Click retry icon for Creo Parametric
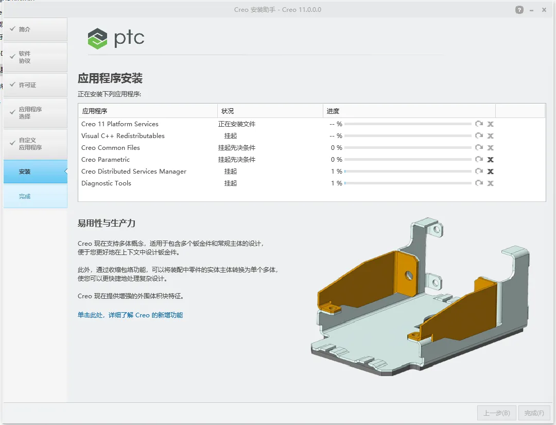 coord(479,159)
